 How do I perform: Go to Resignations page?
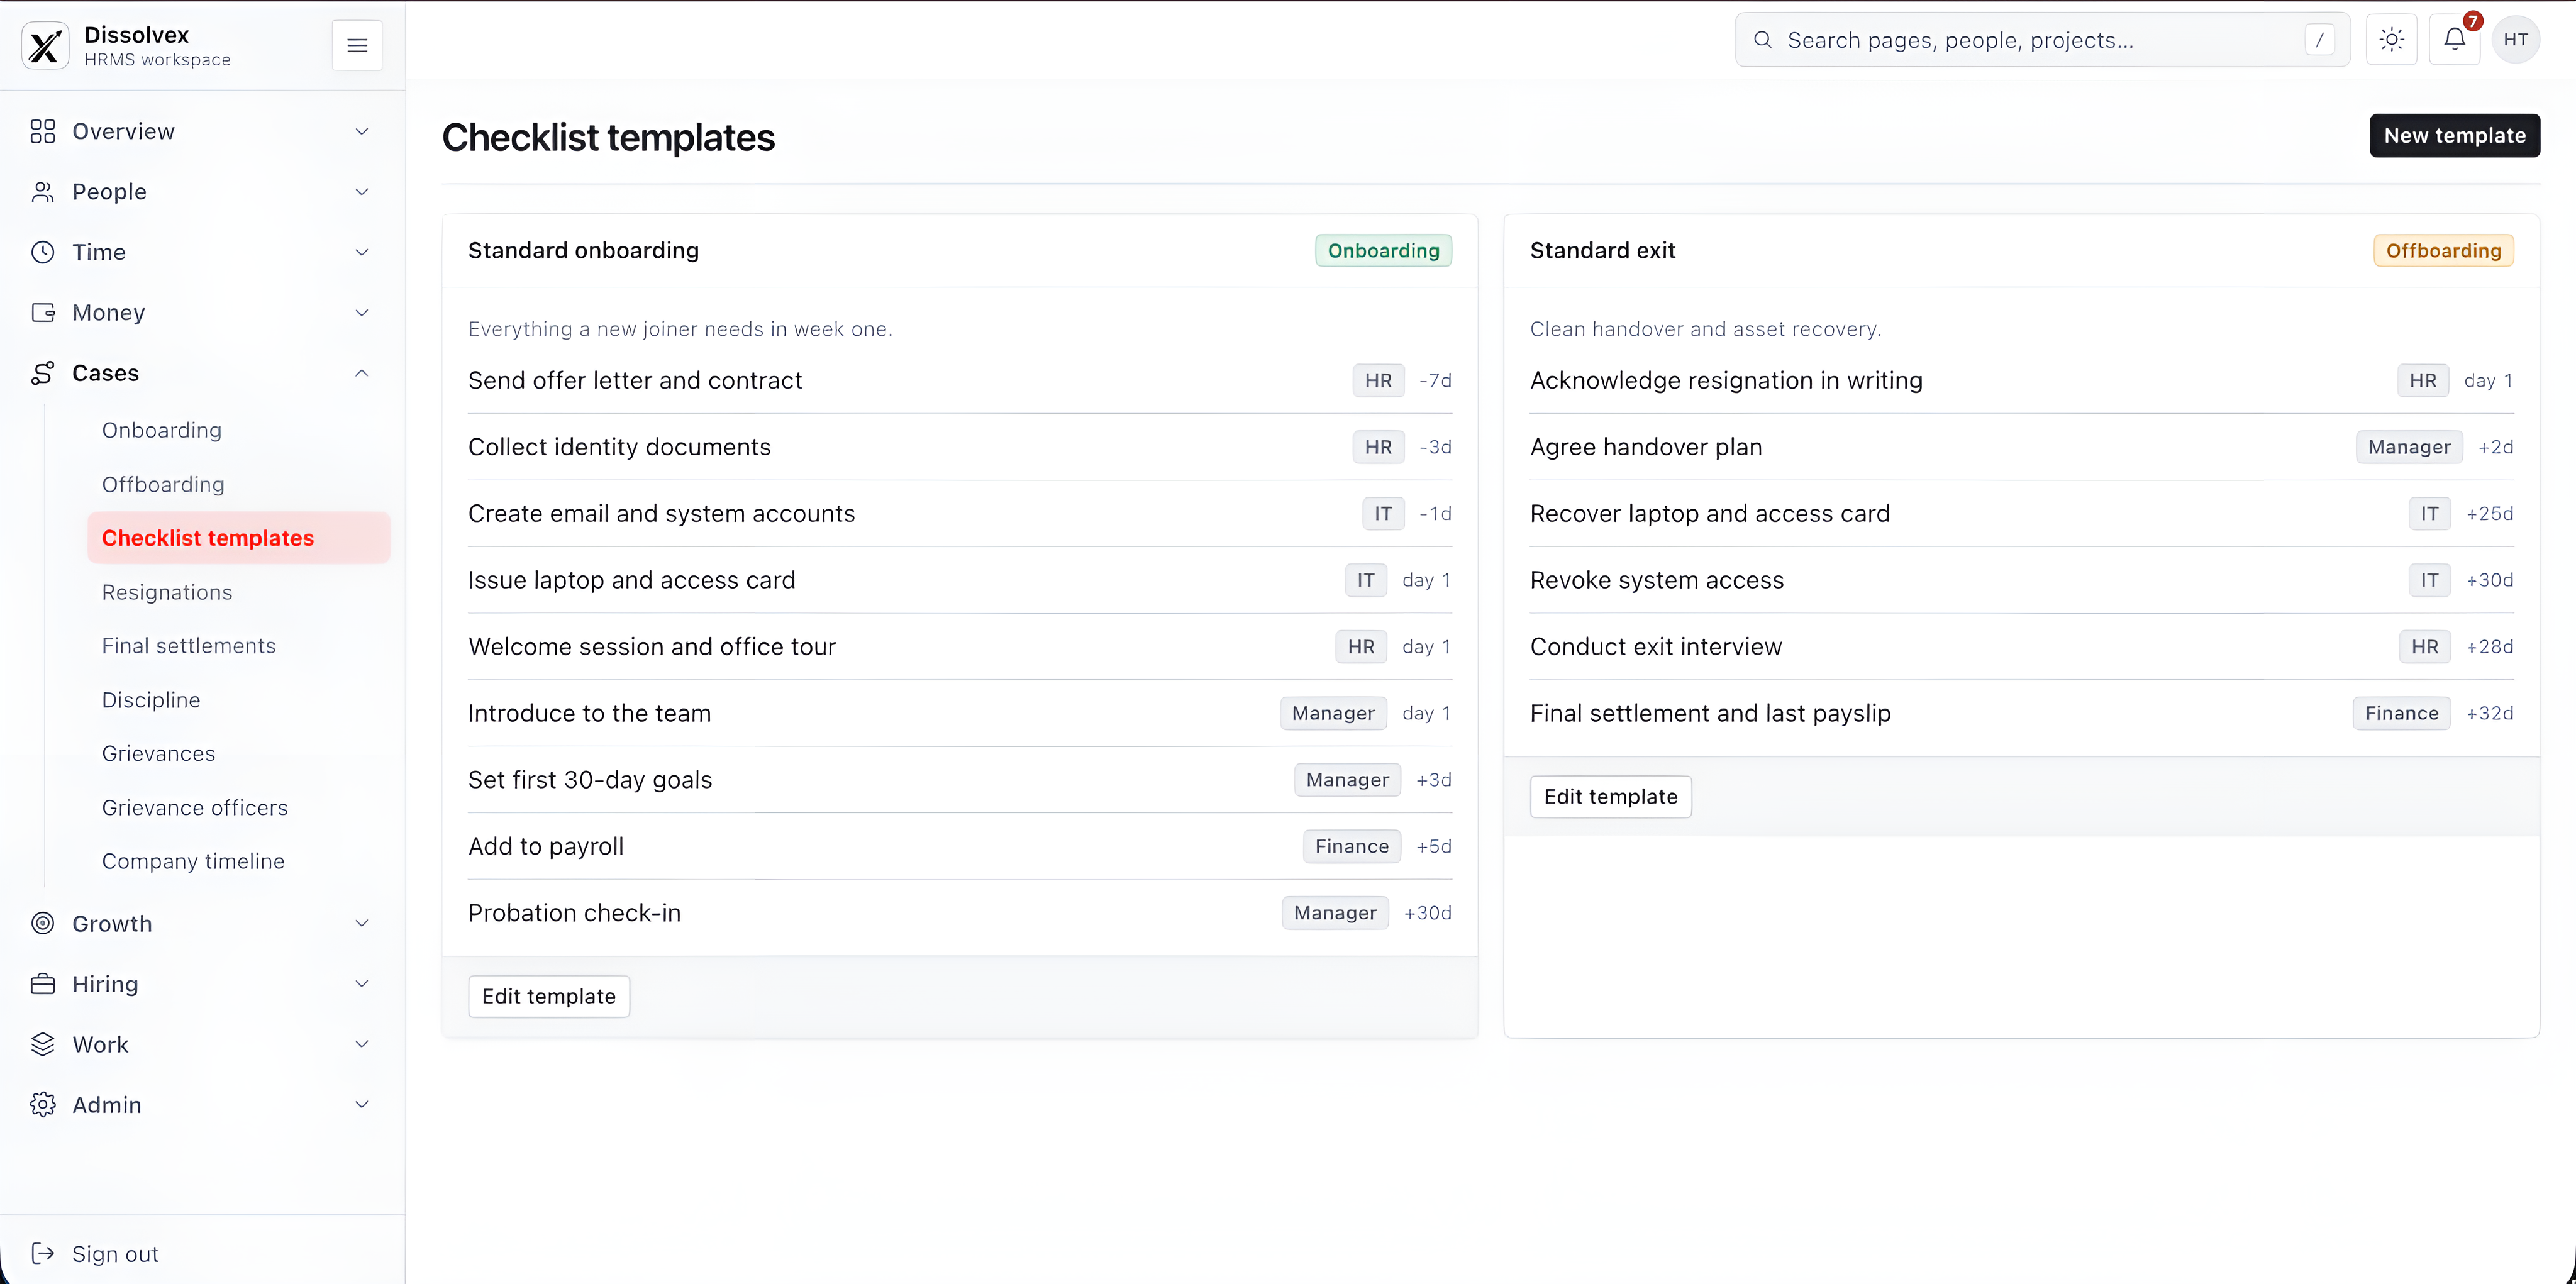(x=238, y=592)
